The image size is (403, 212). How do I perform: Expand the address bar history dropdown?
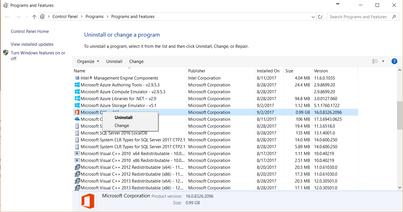pos(313,17)
